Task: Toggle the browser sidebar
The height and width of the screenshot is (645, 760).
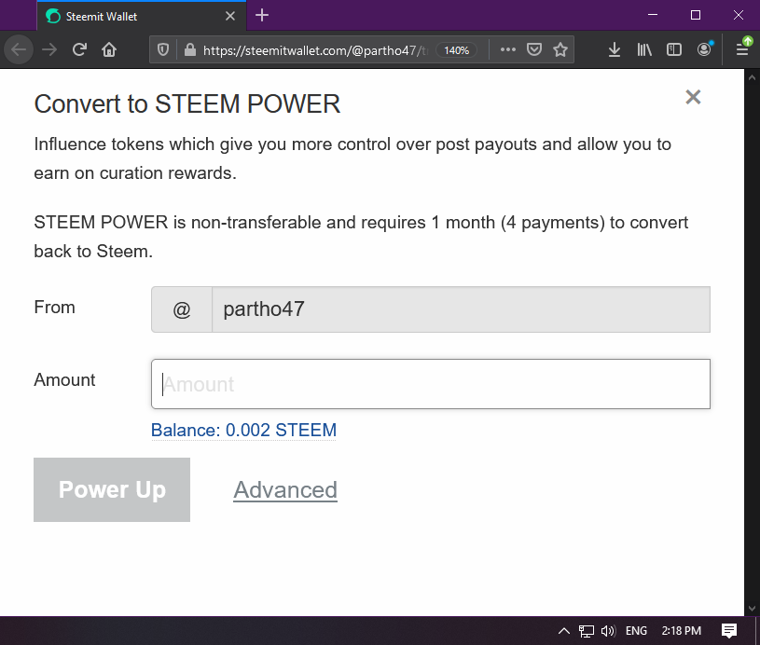Action: 673,49
